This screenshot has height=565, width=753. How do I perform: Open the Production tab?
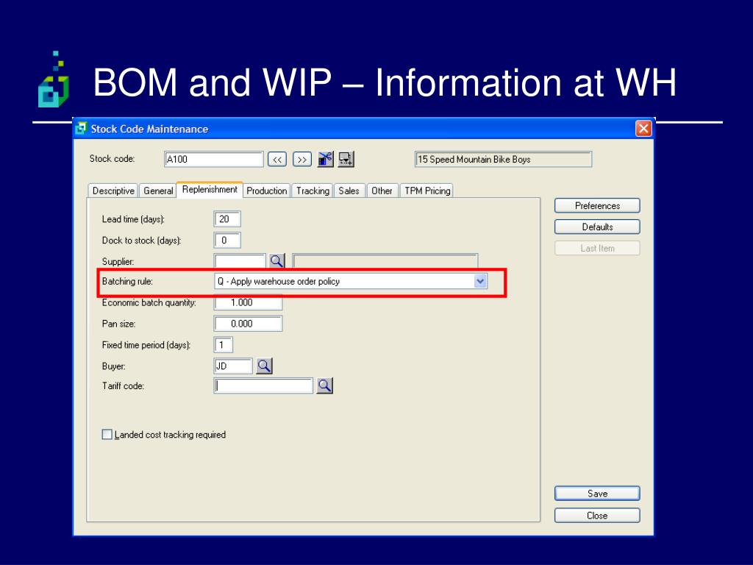point(266,191)
